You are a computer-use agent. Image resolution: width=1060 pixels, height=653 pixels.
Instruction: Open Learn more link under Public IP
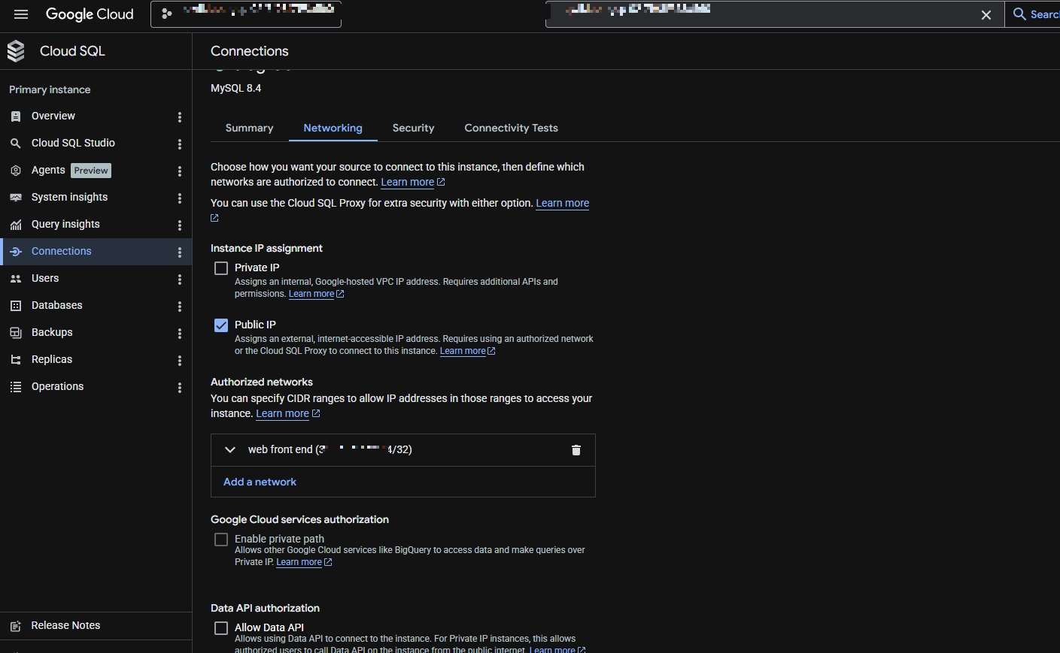467,351
